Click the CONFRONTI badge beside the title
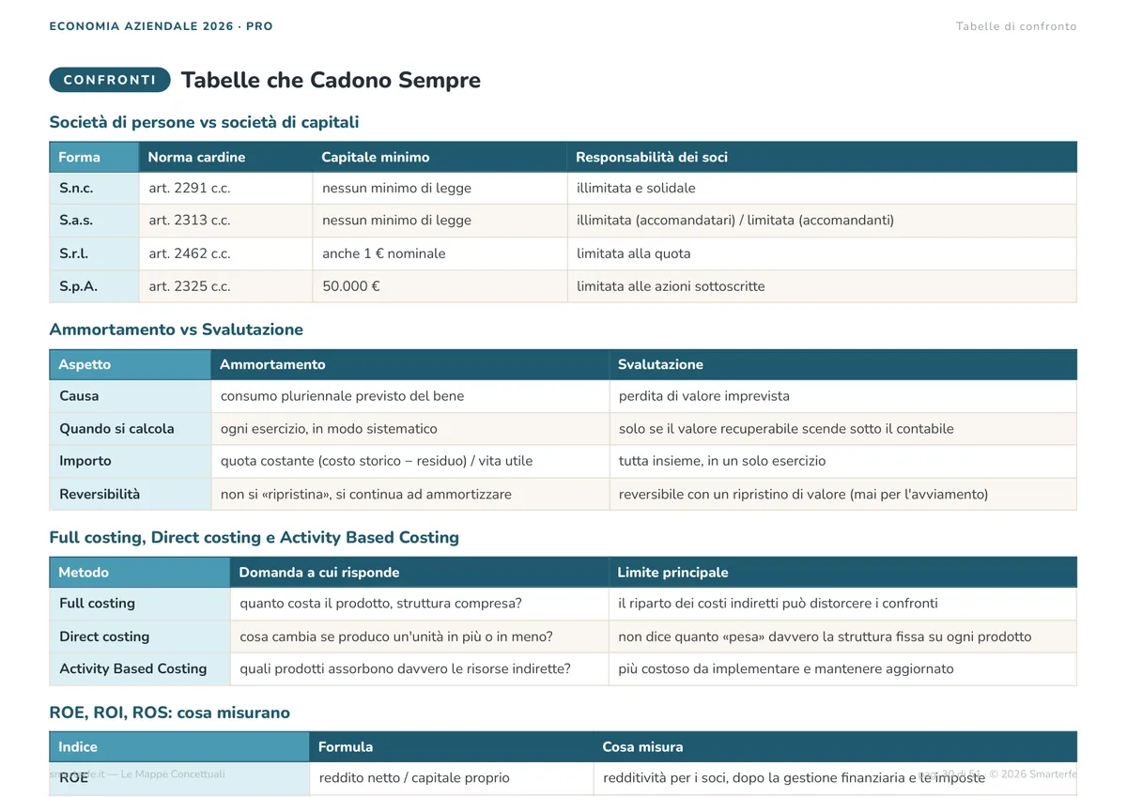This screenshot has height=797, width=1127. pos(110,80)
